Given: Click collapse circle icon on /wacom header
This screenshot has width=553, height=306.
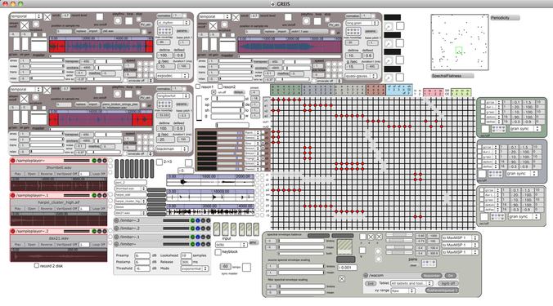Looking at the screenshot, I should [x=366, y=276].
